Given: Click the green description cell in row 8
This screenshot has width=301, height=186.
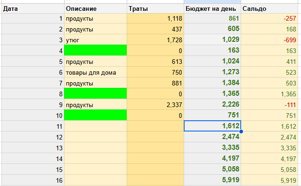Looking at the screenshot, I should 96,93.
